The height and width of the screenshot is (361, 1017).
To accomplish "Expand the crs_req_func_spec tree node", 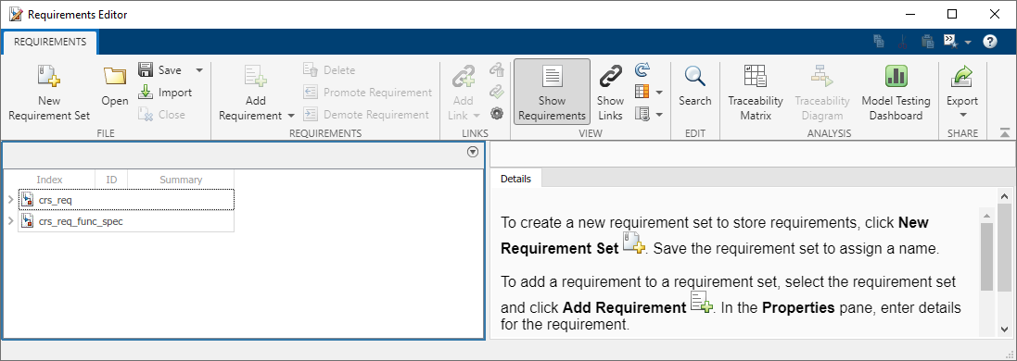I will click(x=10, y=221).
